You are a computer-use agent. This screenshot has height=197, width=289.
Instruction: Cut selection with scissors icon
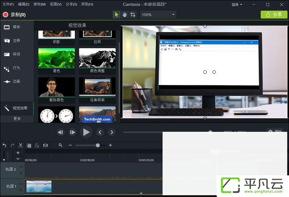21,145
